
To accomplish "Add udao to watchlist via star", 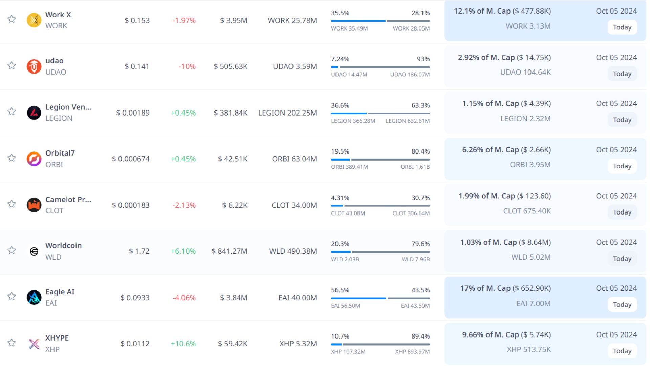I will coord(12,65).
